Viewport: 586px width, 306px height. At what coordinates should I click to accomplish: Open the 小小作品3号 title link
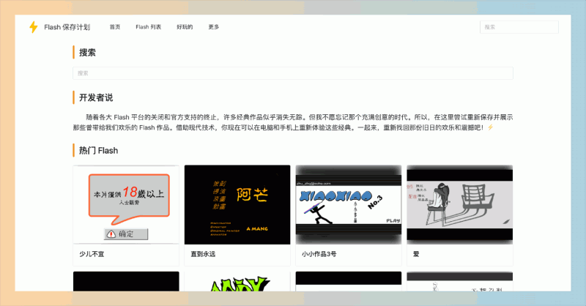(x=319, y=254)
